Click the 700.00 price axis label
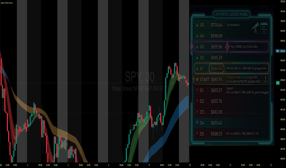 coord(283,21)
